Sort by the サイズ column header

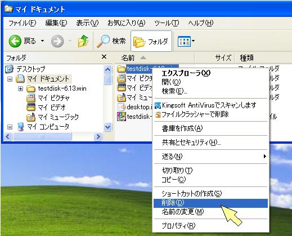click(x=214, y=58)
